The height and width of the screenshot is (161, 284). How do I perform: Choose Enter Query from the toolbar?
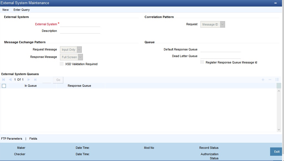[x=22, y=10]
